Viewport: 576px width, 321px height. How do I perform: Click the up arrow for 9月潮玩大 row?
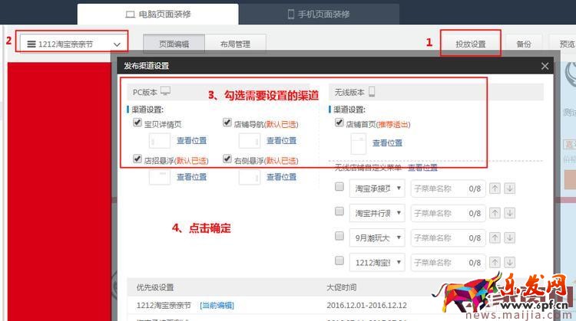click(495, 236)
